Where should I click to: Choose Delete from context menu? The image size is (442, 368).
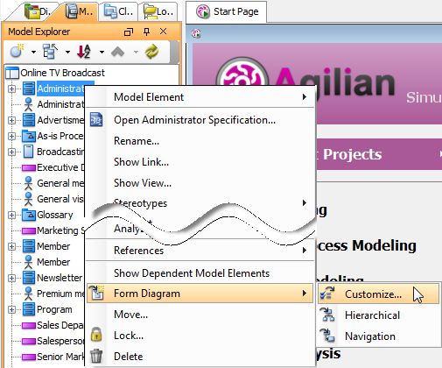tap(200, 357)
